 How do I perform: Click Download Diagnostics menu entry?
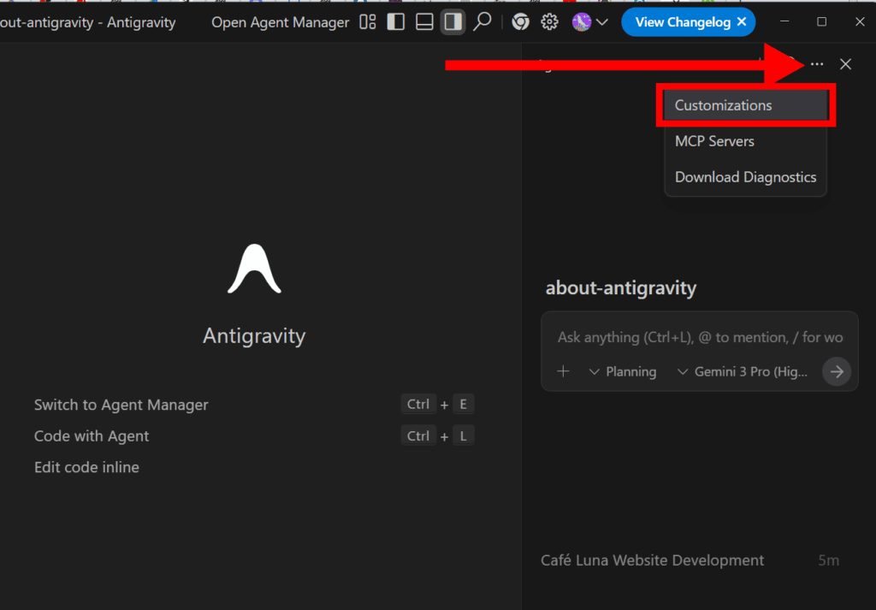coord(745,177)
